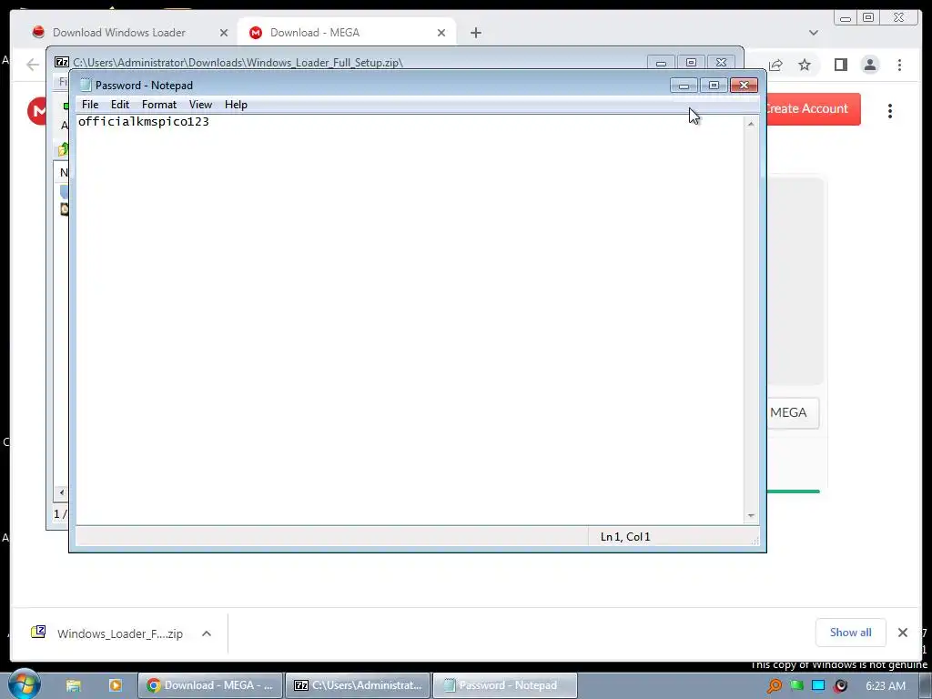Click the MEGA download progress bar
Image resolution: width=932 pixels, height=699 pixels.
coord(793,491)
